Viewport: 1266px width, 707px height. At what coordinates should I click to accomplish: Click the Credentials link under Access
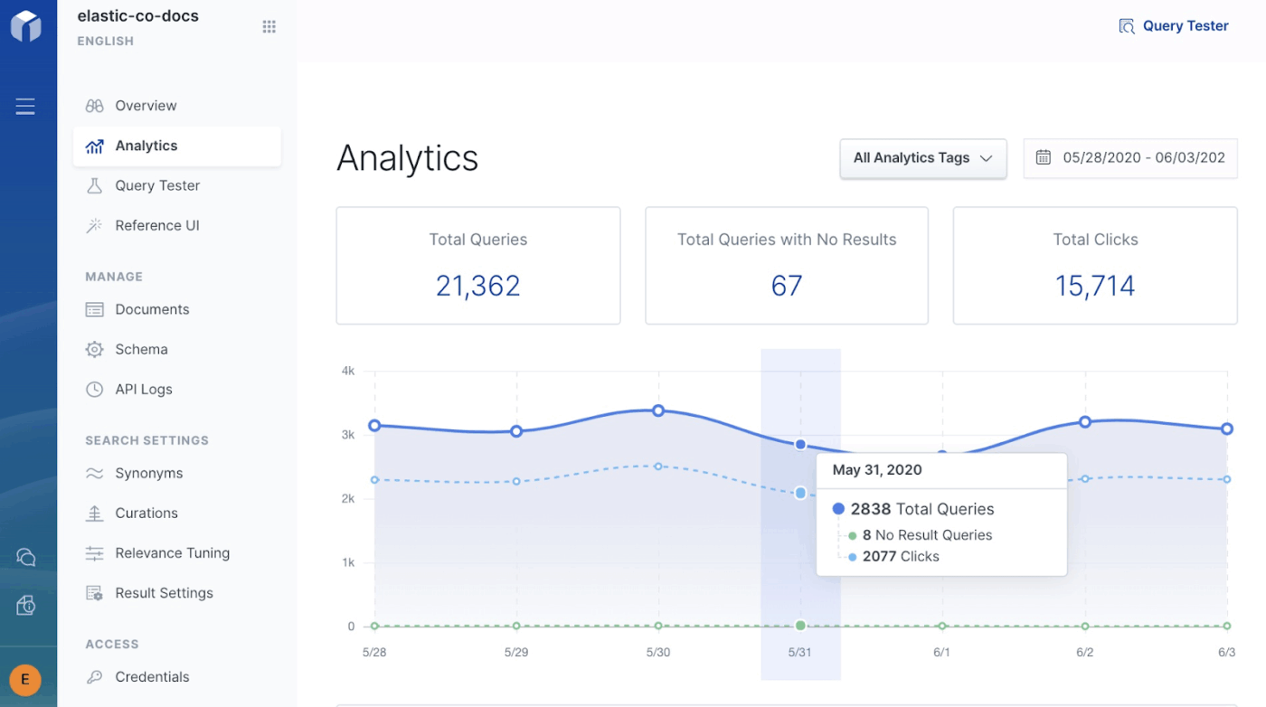coord(152,677)
